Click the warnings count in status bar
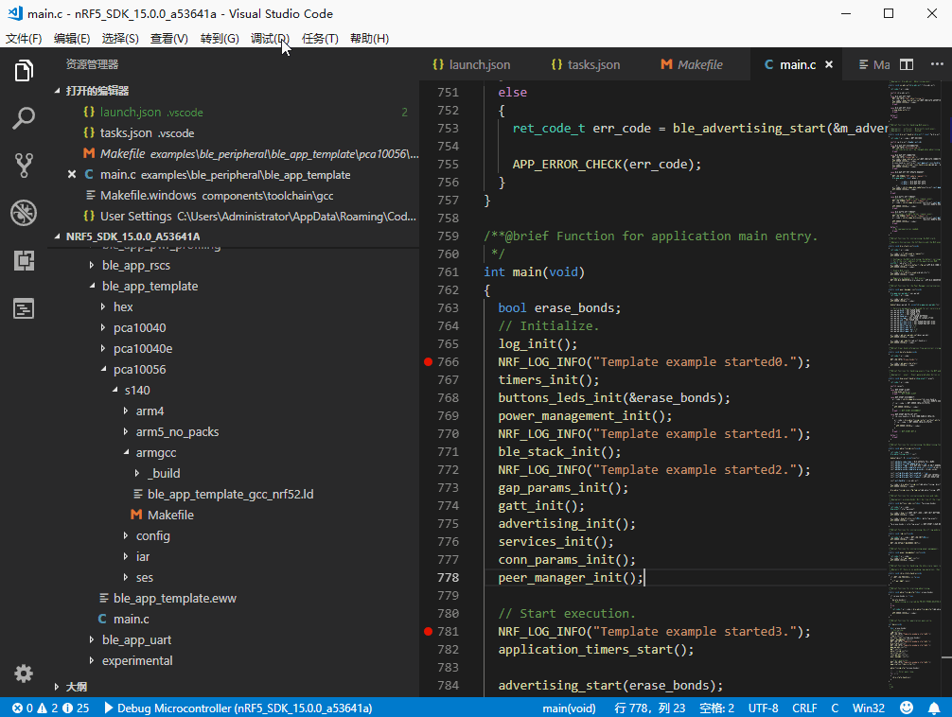 tap(47, 708)
